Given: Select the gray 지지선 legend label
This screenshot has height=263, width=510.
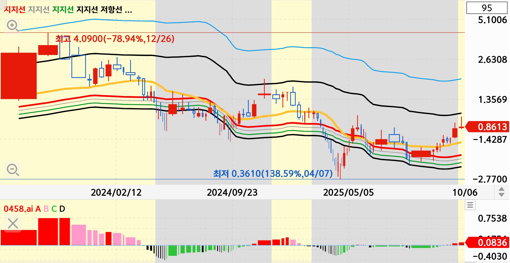Looking at the screenshot, I should click(x=39, y=10).
